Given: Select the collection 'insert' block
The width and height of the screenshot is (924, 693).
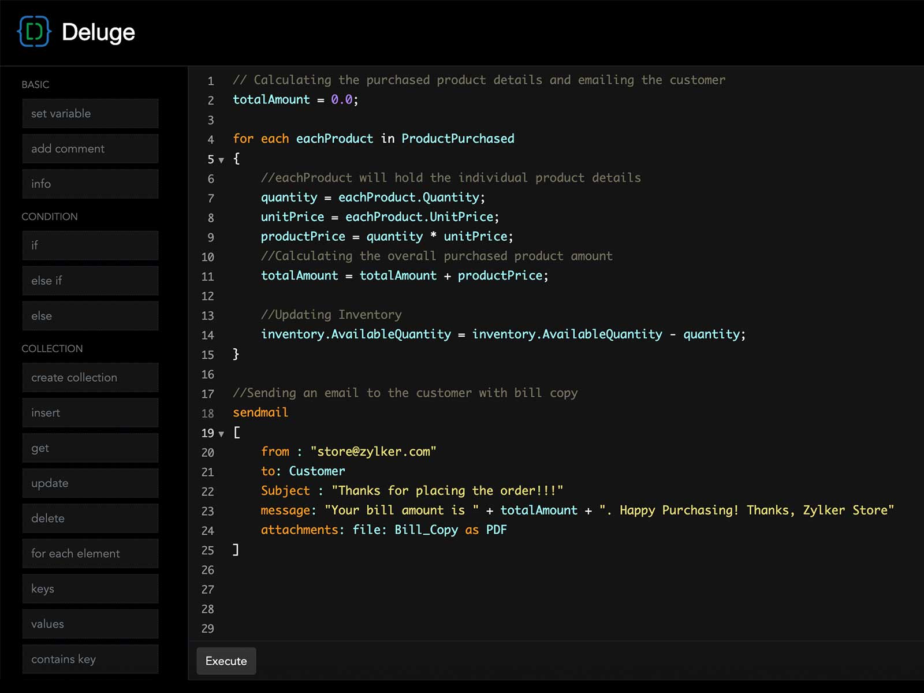Looking at the screenshot, I should click(x=90, y=413).
